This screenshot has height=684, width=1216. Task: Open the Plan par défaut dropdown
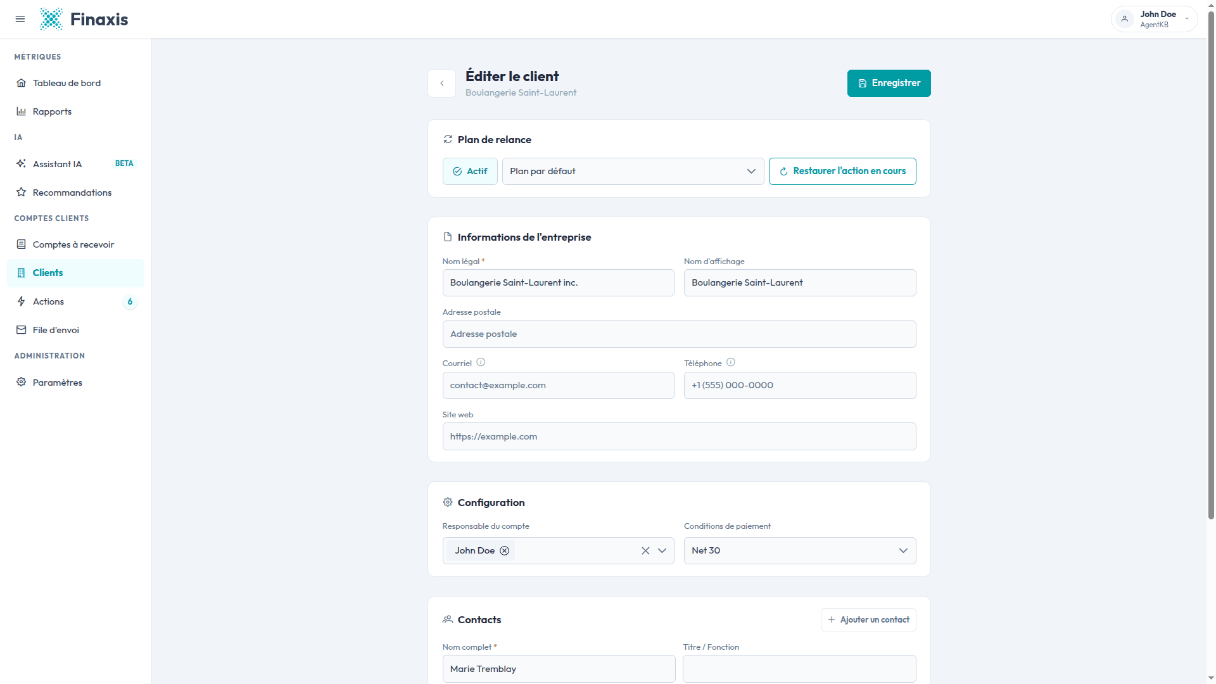pyautogui.click(x=633, y=171)
